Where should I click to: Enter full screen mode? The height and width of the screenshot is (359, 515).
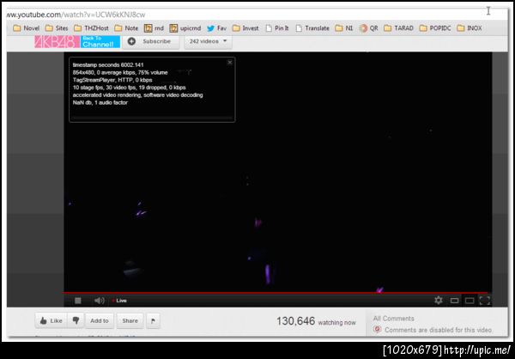485,301
